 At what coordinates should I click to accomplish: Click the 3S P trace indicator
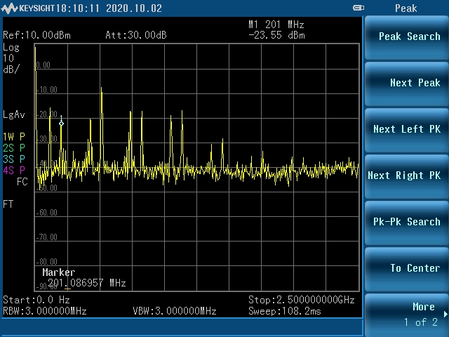click(x=14, y=159)
